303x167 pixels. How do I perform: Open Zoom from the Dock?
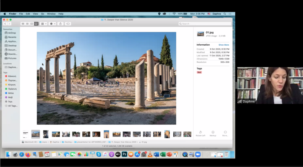point(198,154)
